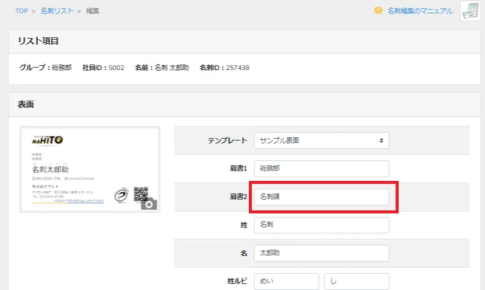Click the 姓ルビ field containing し

pyautogui.click(x=356, y=282)
